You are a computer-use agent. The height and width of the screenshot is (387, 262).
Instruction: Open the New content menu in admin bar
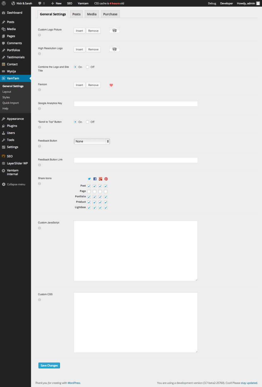pyautogui.click(x=57, y=3)
